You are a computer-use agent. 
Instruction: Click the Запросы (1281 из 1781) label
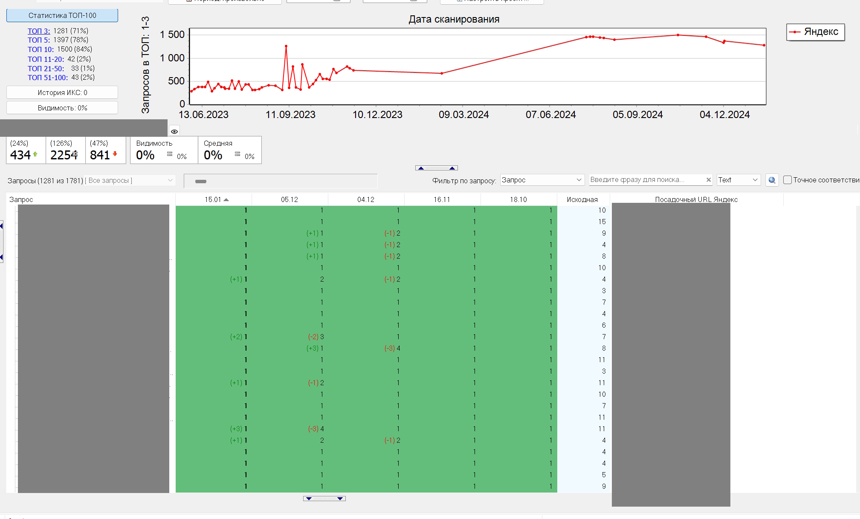click(x=45, y=181)
